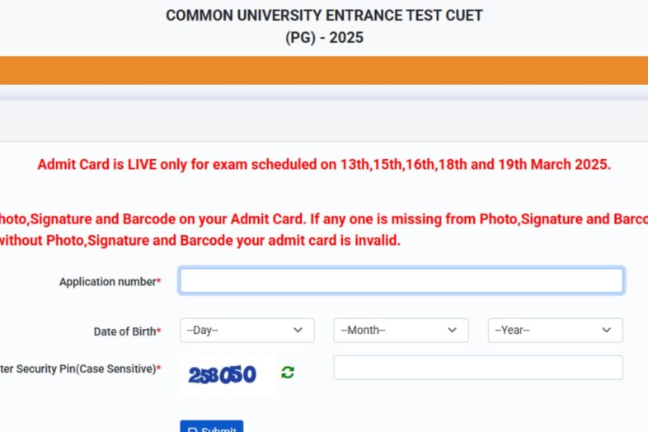Click the 258050 captcha image

coord(223,375)
